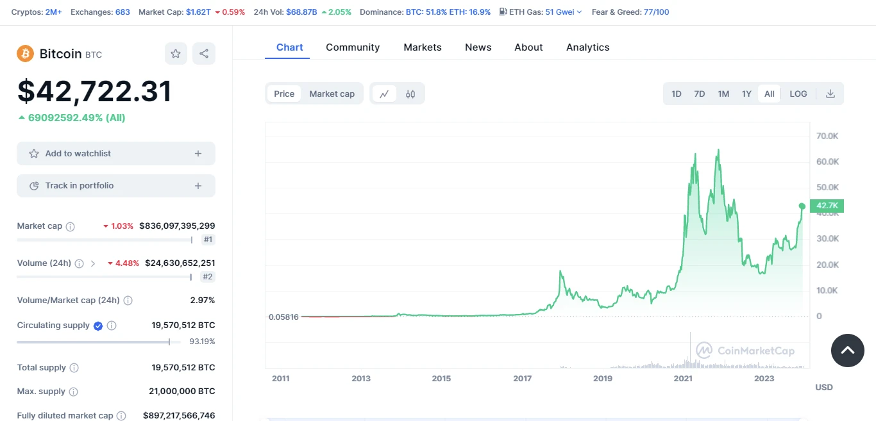Click the circulating supply progress bar

click(99, 342)
